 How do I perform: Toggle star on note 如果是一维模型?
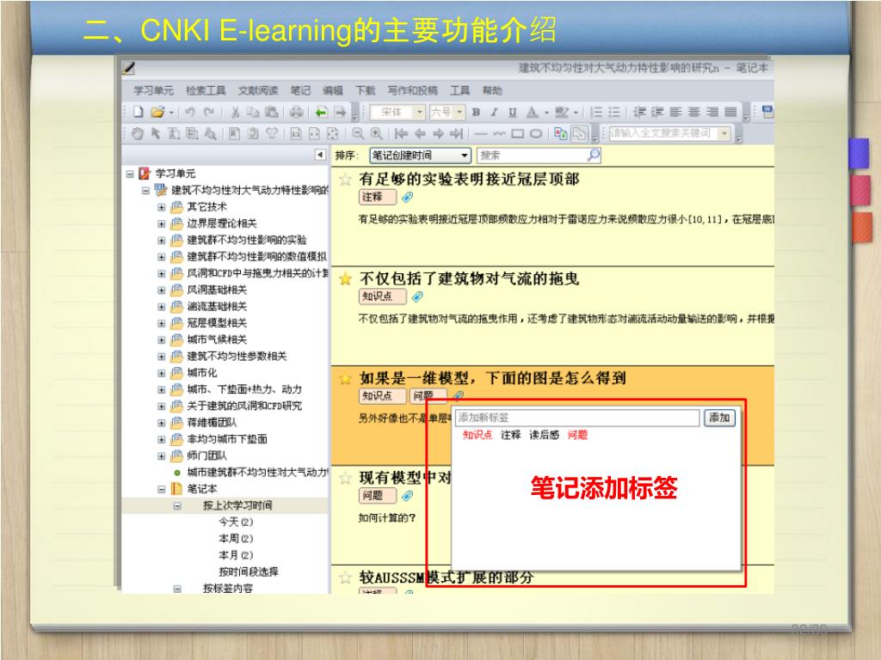pos(345,379)
